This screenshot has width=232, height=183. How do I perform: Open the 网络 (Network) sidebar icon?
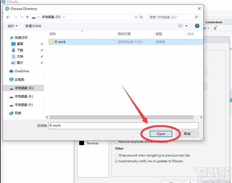11,113
